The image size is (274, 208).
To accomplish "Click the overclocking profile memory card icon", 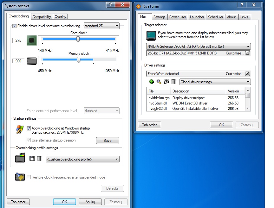I will tap(20, 158).
